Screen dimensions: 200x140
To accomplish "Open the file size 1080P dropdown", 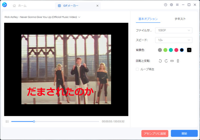I will click(x=173, y=30).
